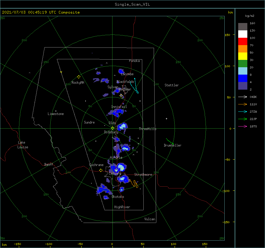Click the VIL storm cell below Innisfail
Image resolution: width=265 pixels, height=248 pixels.
tap(117, 112)
